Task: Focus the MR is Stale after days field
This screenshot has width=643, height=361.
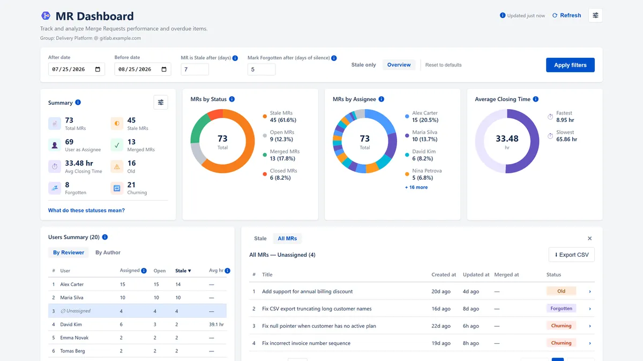Action: [195, 69]
